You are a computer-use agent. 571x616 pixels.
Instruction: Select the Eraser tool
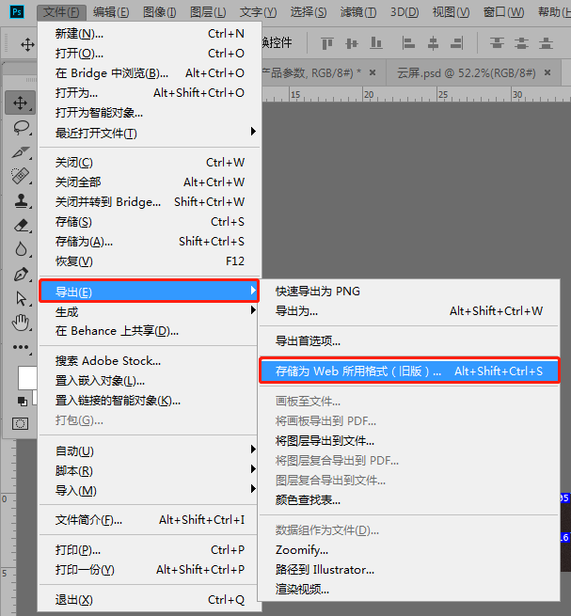(x=20, y=225)
